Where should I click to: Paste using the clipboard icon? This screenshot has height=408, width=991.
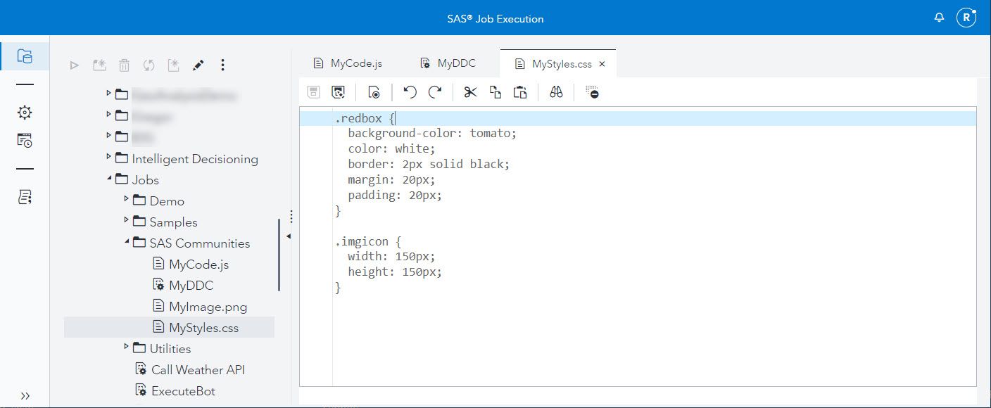coord(520,92)
